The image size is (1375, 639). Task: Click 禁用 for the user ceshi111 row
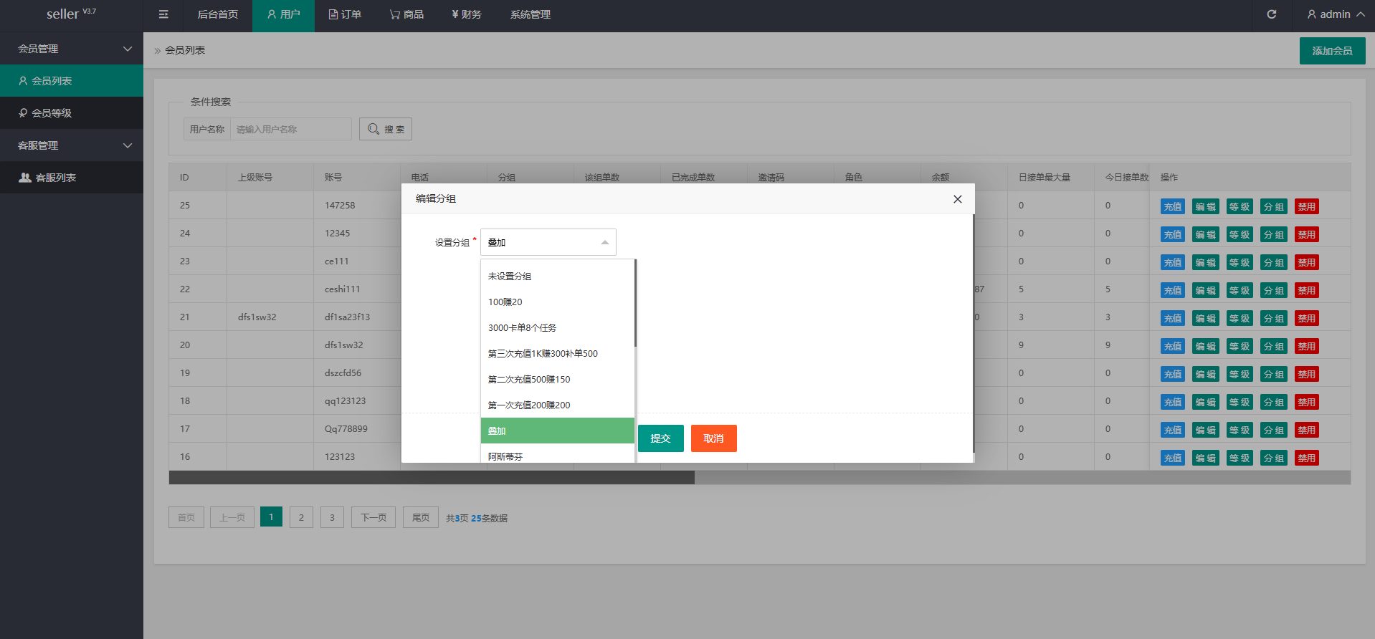click(x=1307, y=290)
